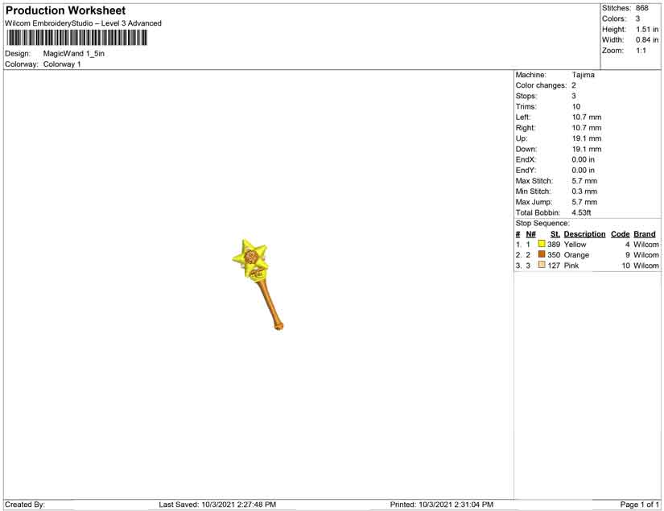Click the 'St.' column header
Viewport: 664px width, 511px height.
point(555,234)
